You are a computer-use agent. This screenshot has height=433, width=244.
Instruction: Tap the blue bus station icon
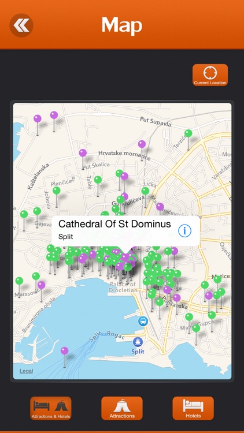pos(143,321)
